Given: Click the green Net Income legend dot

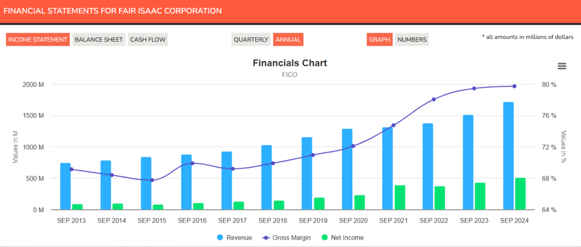Looking at the screenshot, I should (325, 237).
